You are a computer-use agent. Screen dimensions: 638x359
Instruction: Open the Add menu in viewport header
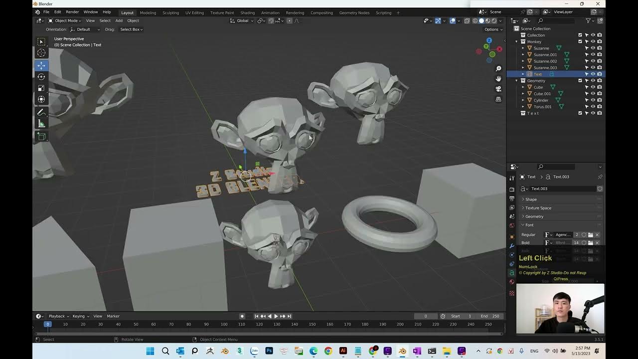click(x=119, y=21)
